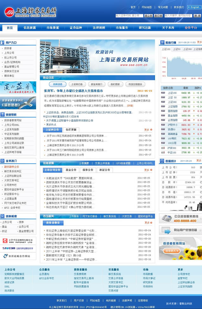Click the 股指行情 header icon
This screenshot has width=202, height=309.
[x=162, y=42]
